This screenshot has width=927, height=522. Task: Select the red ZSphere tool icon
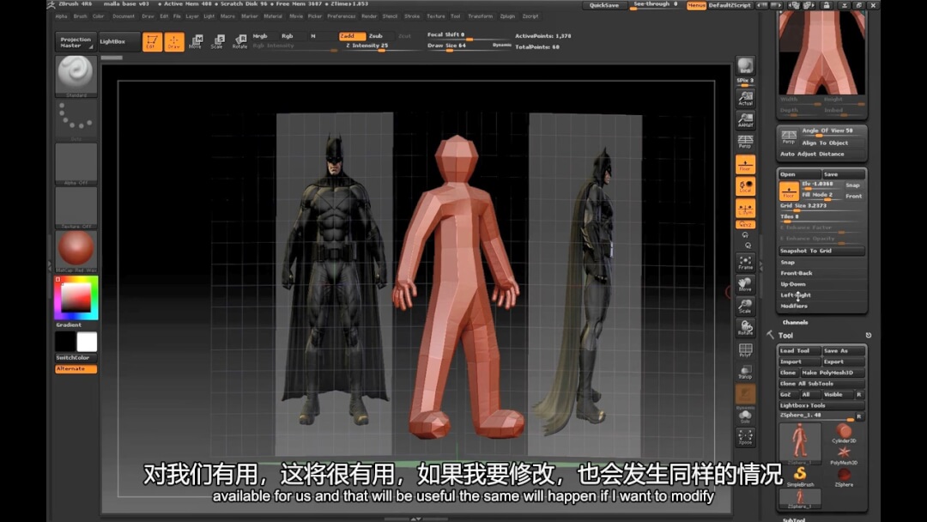pyautogui.click(x=844, y=476)
